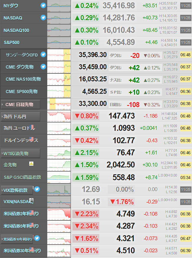Click the 10-year yield value 4.321
This screenshot has height=258, width=192.
[x=126, y=238]
